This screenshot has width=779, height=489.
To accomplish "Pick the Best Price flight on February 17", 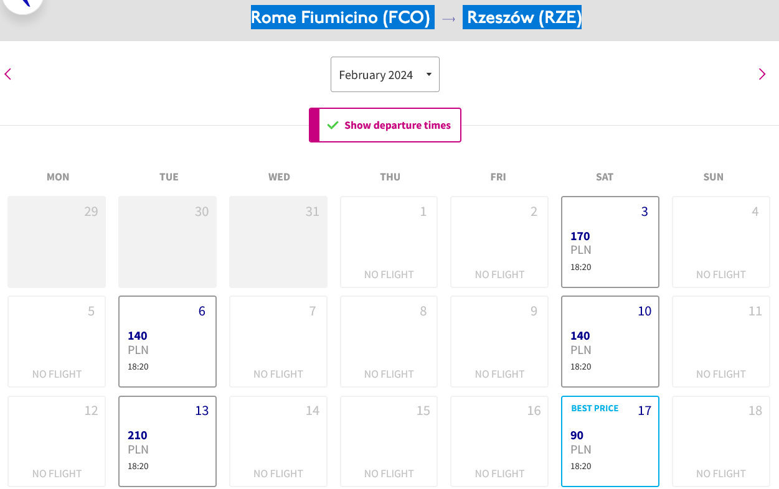I will click(610, 441).
